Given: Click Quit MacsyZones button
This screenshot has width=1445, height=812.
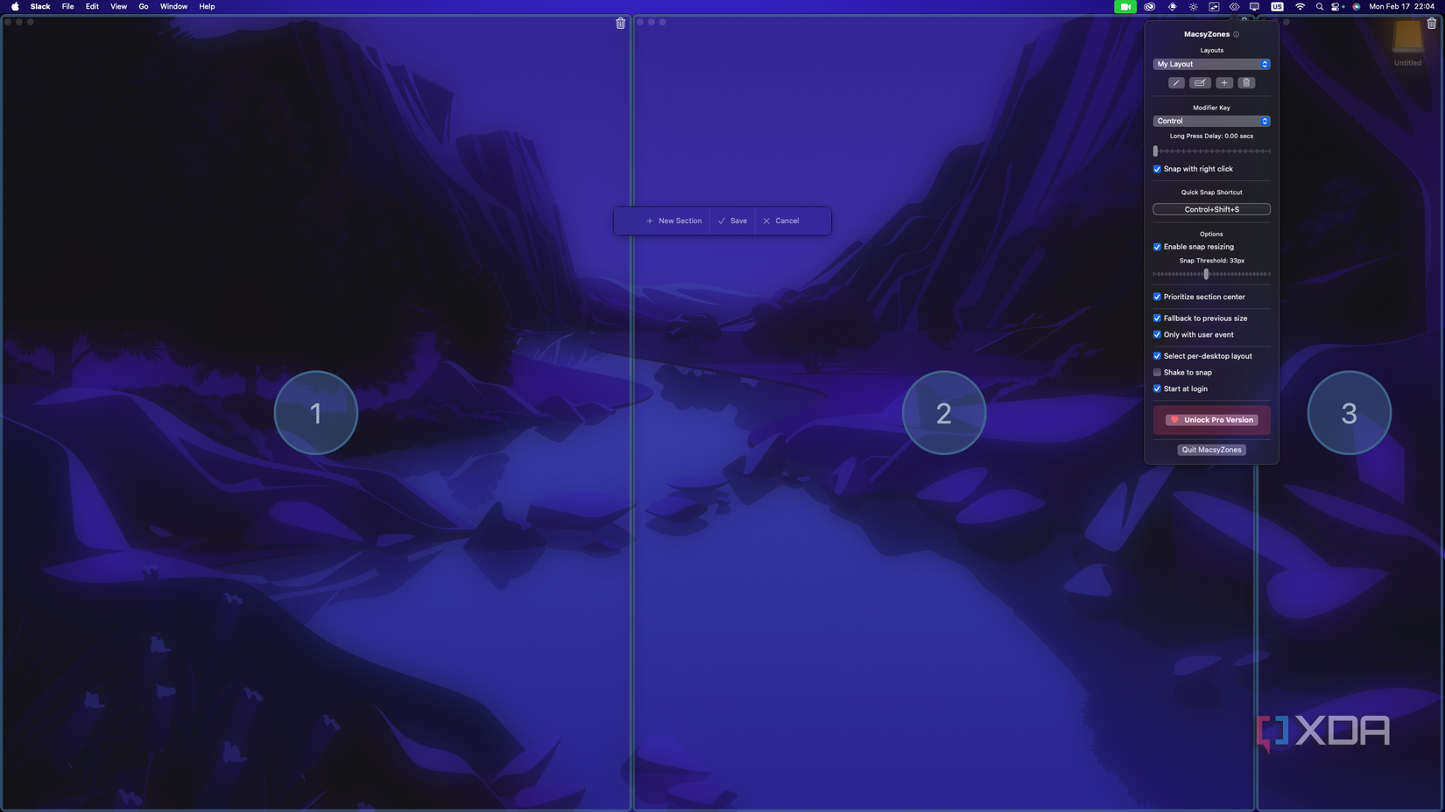Looking at the screenshot, I should (1211, 450).
